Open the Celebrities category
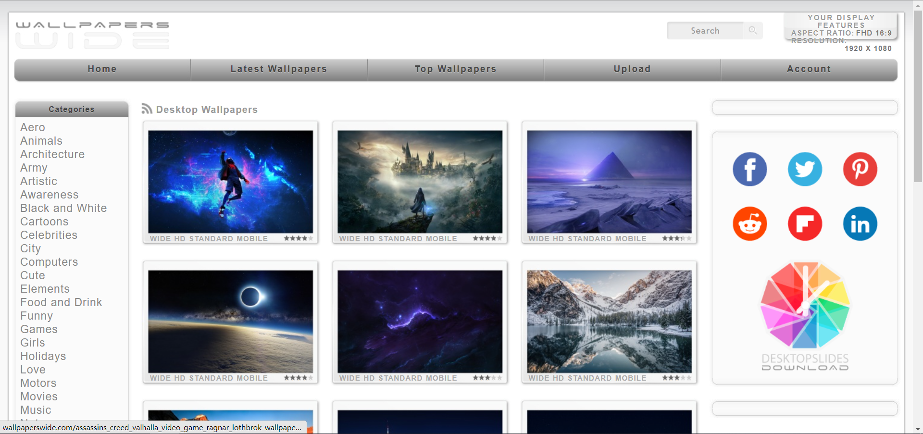The image size is (923, 434). tap(49, 235)
